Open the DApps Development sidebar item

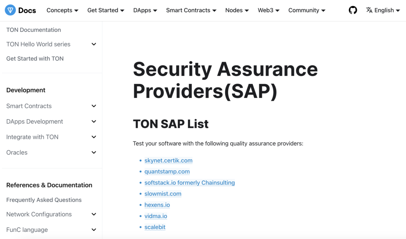34,121
